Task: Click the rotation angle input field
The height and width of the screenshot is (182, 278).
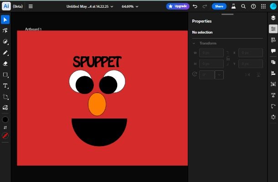Action: pyautogui.click(x=207, y=75)
